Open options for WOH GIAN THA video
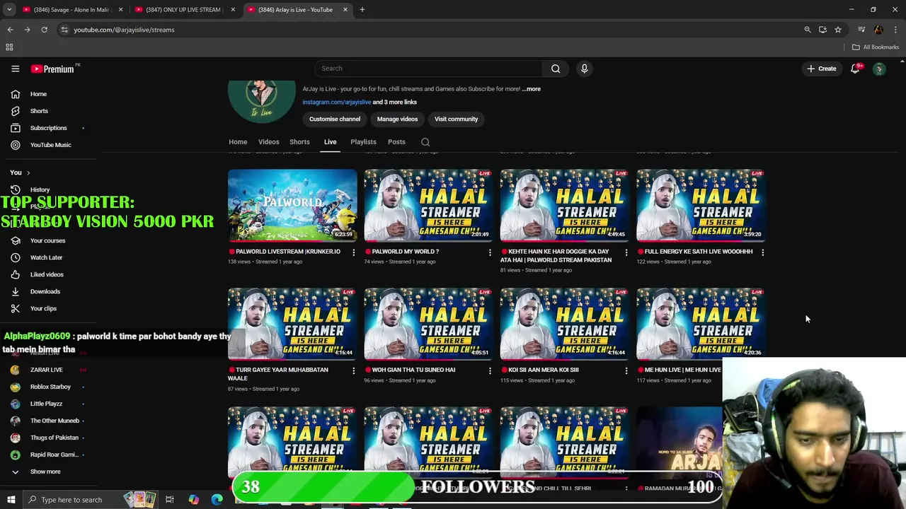The image size is (906, 509). 490,370
